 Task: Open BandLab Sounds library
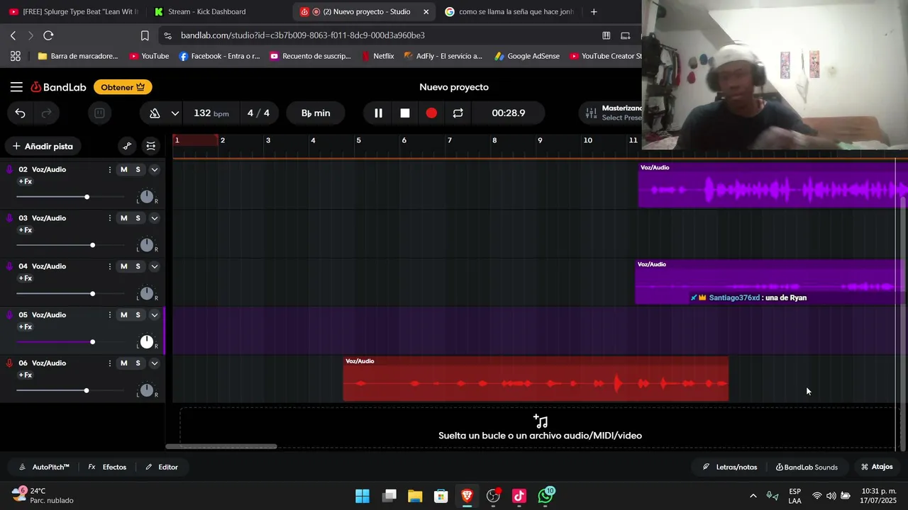tap(807, 467)
